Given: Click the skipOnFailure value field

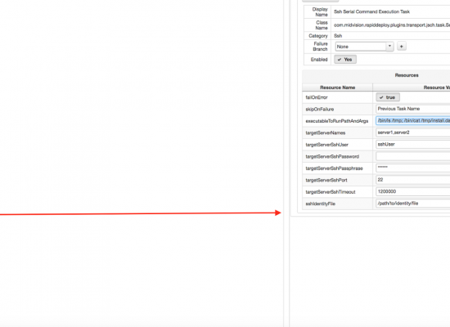Looking at the screenshot, I should point(413,109).
